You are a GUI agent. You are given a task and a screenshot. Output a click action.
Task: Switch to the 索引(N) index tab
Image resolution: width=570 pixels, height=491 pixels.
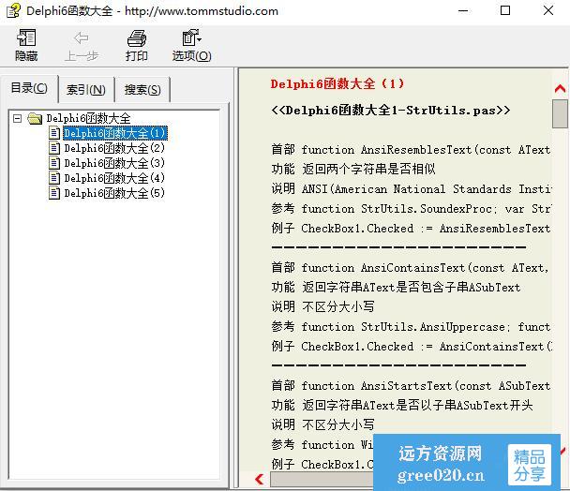(x=86, y=89)
